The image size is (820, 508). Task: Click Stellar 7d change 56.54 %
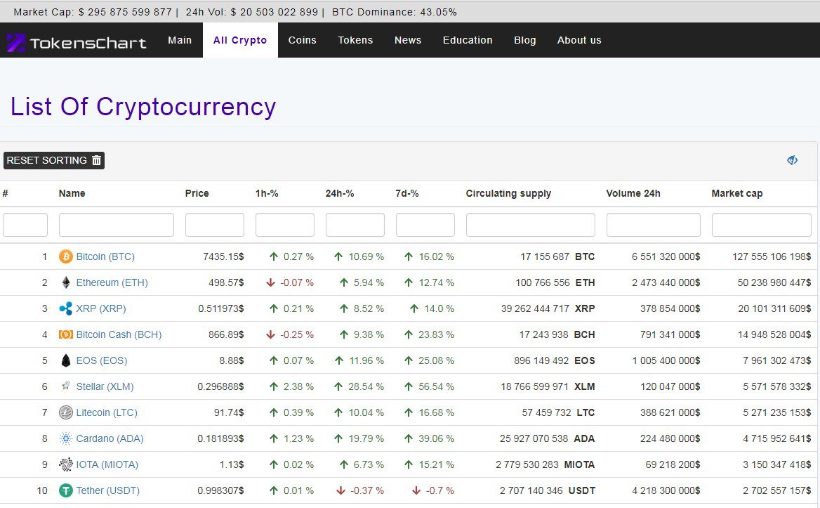click(436, 386)
